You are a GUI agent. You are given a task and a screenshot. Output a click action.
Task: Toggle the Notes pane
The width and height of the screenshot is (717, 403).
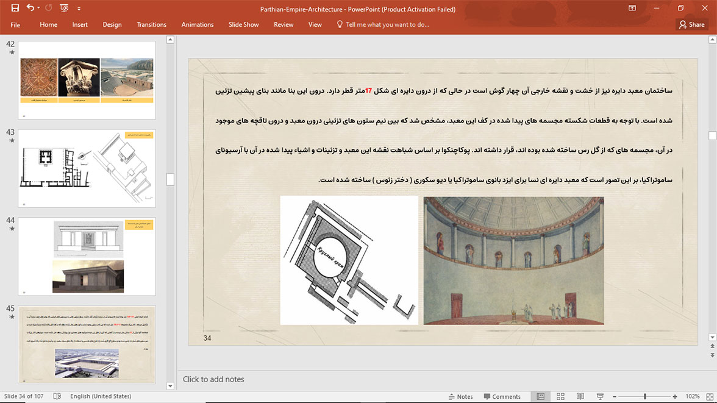(x=460, y=396)
